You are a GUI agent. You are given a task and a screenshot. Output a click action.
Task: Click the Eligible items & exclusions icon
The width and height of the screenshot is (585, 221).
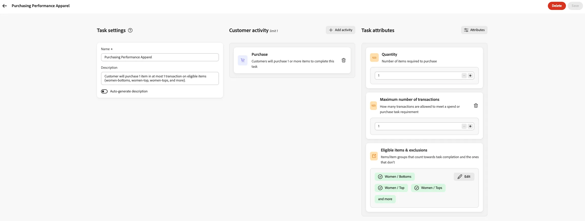(x=374, y=156)
